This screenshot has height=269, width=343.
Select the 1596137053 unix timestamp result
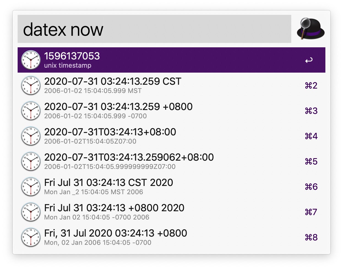[171, 60]
